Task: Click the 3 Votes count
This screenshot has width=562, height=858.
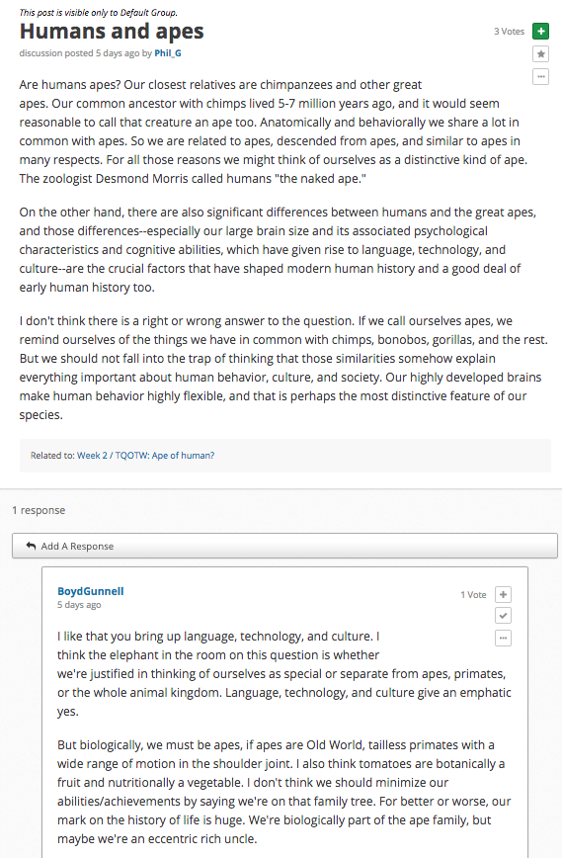Action: pos(509,32)
